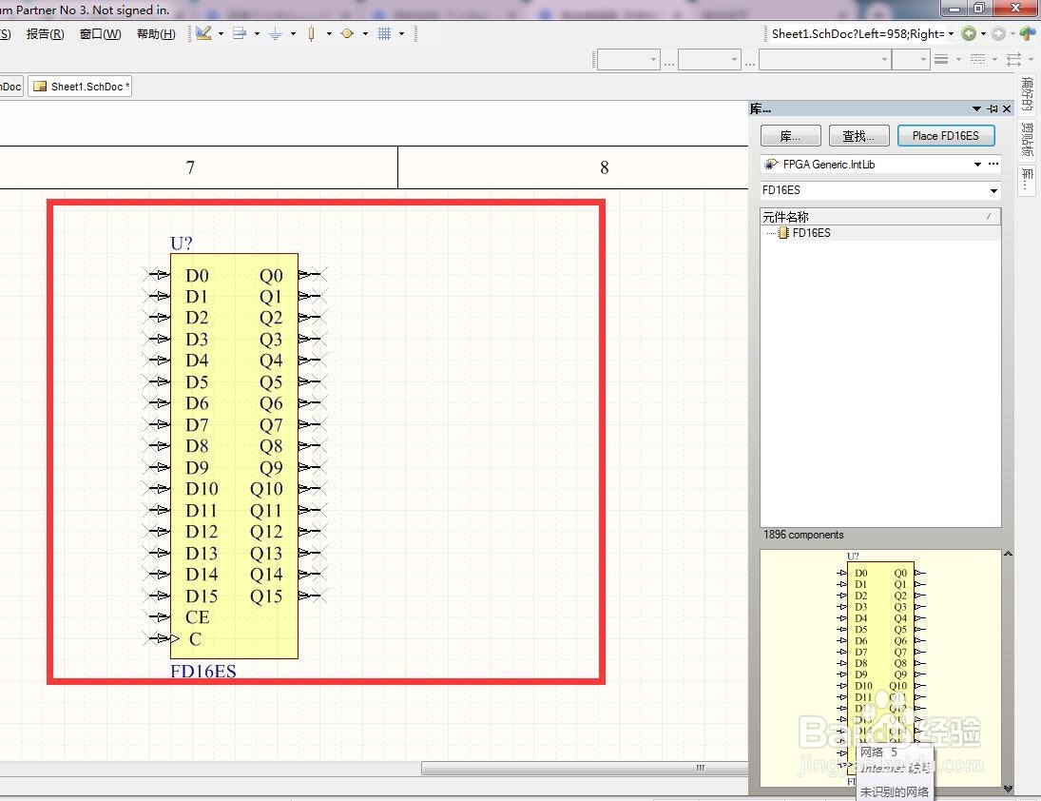Click the FPGA Generic.IntLib library icon
This screenshot has width=1041, height=801.
coord(771,164)
